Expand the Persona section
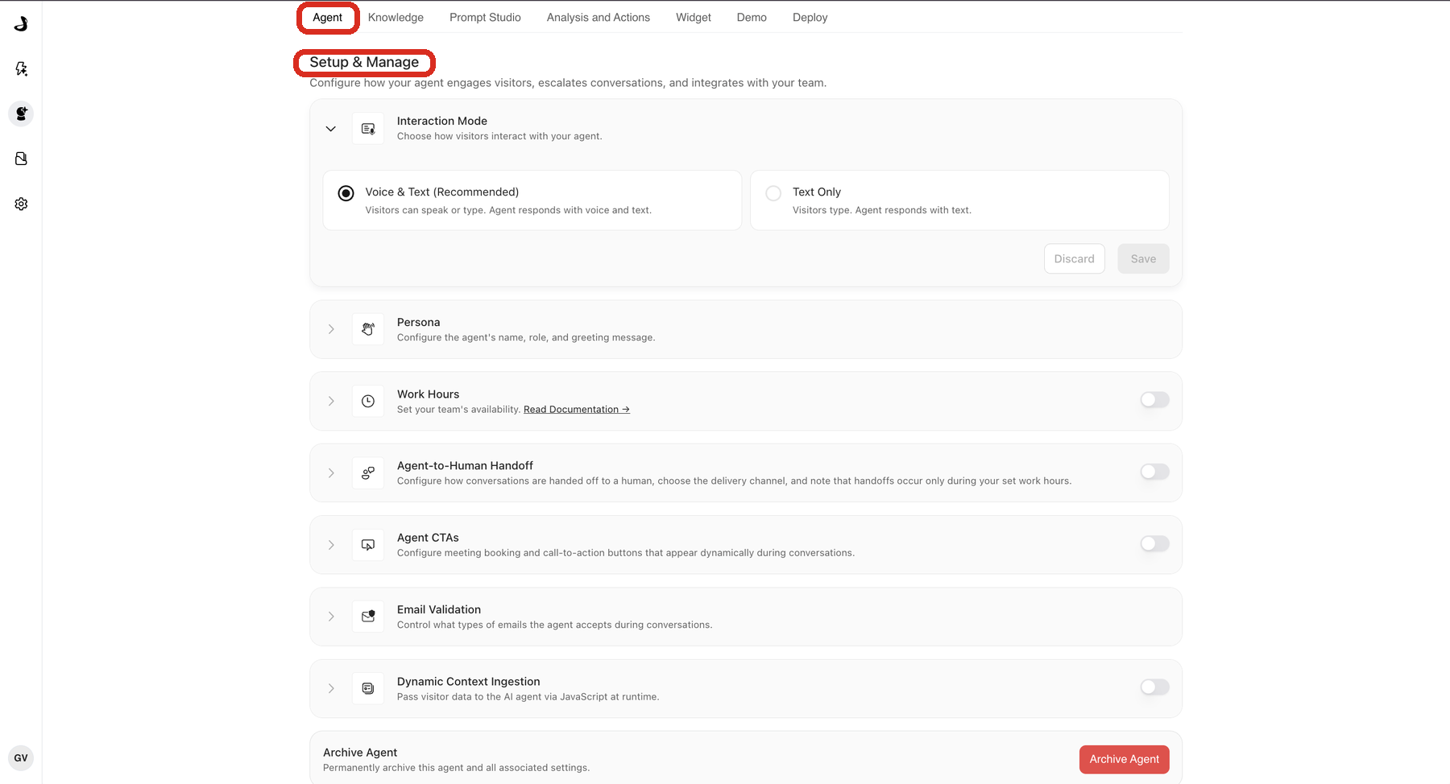This screenshot has width=1450, height=784. [331, 329]
